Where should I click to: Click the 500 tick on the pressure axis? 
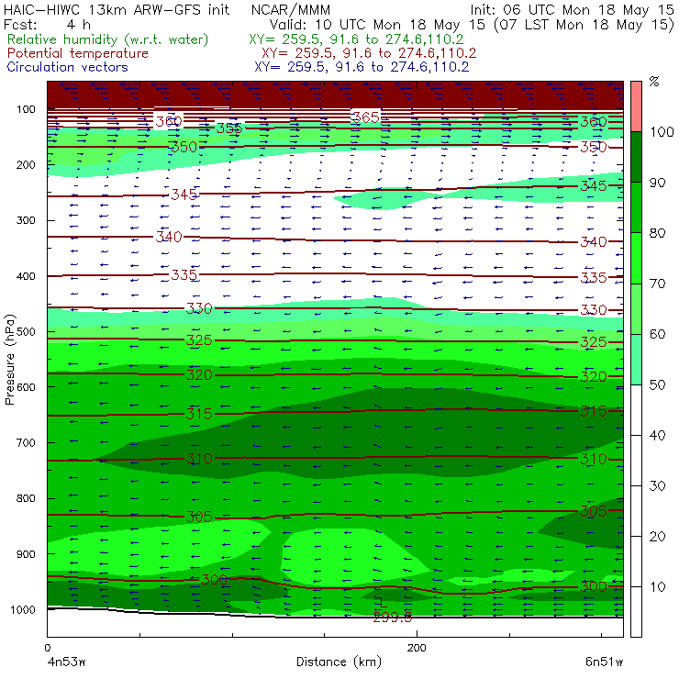(26, 331)
